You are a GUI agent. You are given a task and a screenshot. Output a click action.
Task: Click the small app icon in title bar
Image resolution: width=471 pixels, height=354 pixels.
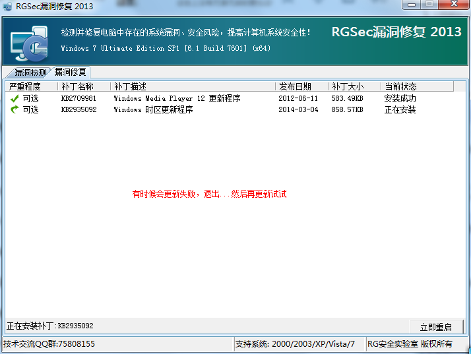pyautogui.click(x=7, y=6)
